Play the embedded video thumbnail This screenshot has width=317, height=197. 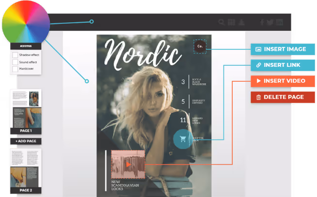(x=128, y=164)
